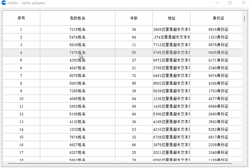Select the cell 8075姓名
The width and height of the screenshot is (249, 168).
click(78, 76)
